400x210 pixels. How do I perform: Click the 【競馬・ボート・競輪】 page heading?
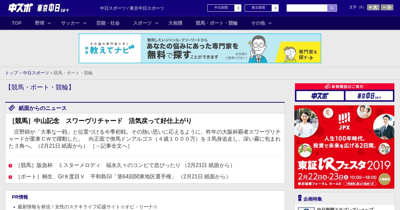coord(40,87)
